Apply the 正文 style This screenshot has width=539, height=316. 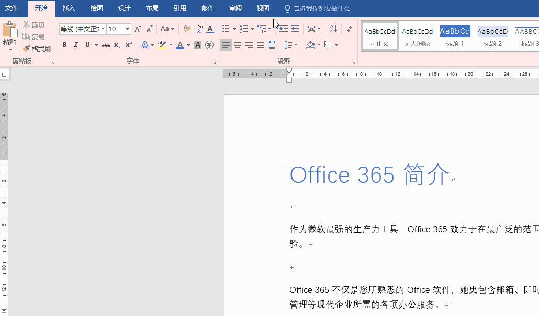pyautogui.click(x=380, y=37)
